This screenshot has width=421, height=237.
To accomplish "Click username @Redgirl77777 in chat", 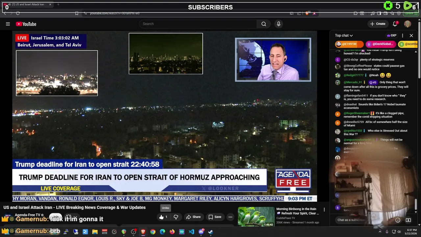I will coord(354,75).
